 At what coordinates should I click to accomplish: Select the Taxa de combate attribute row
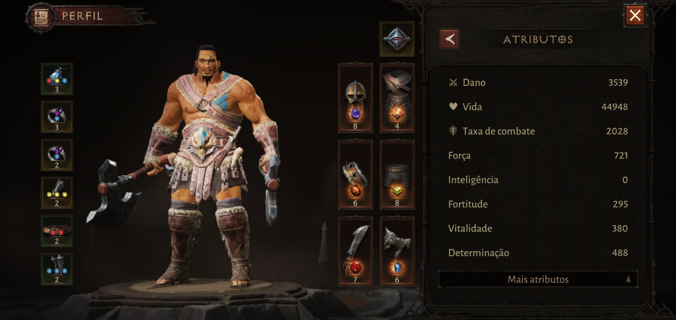point(538,131)
